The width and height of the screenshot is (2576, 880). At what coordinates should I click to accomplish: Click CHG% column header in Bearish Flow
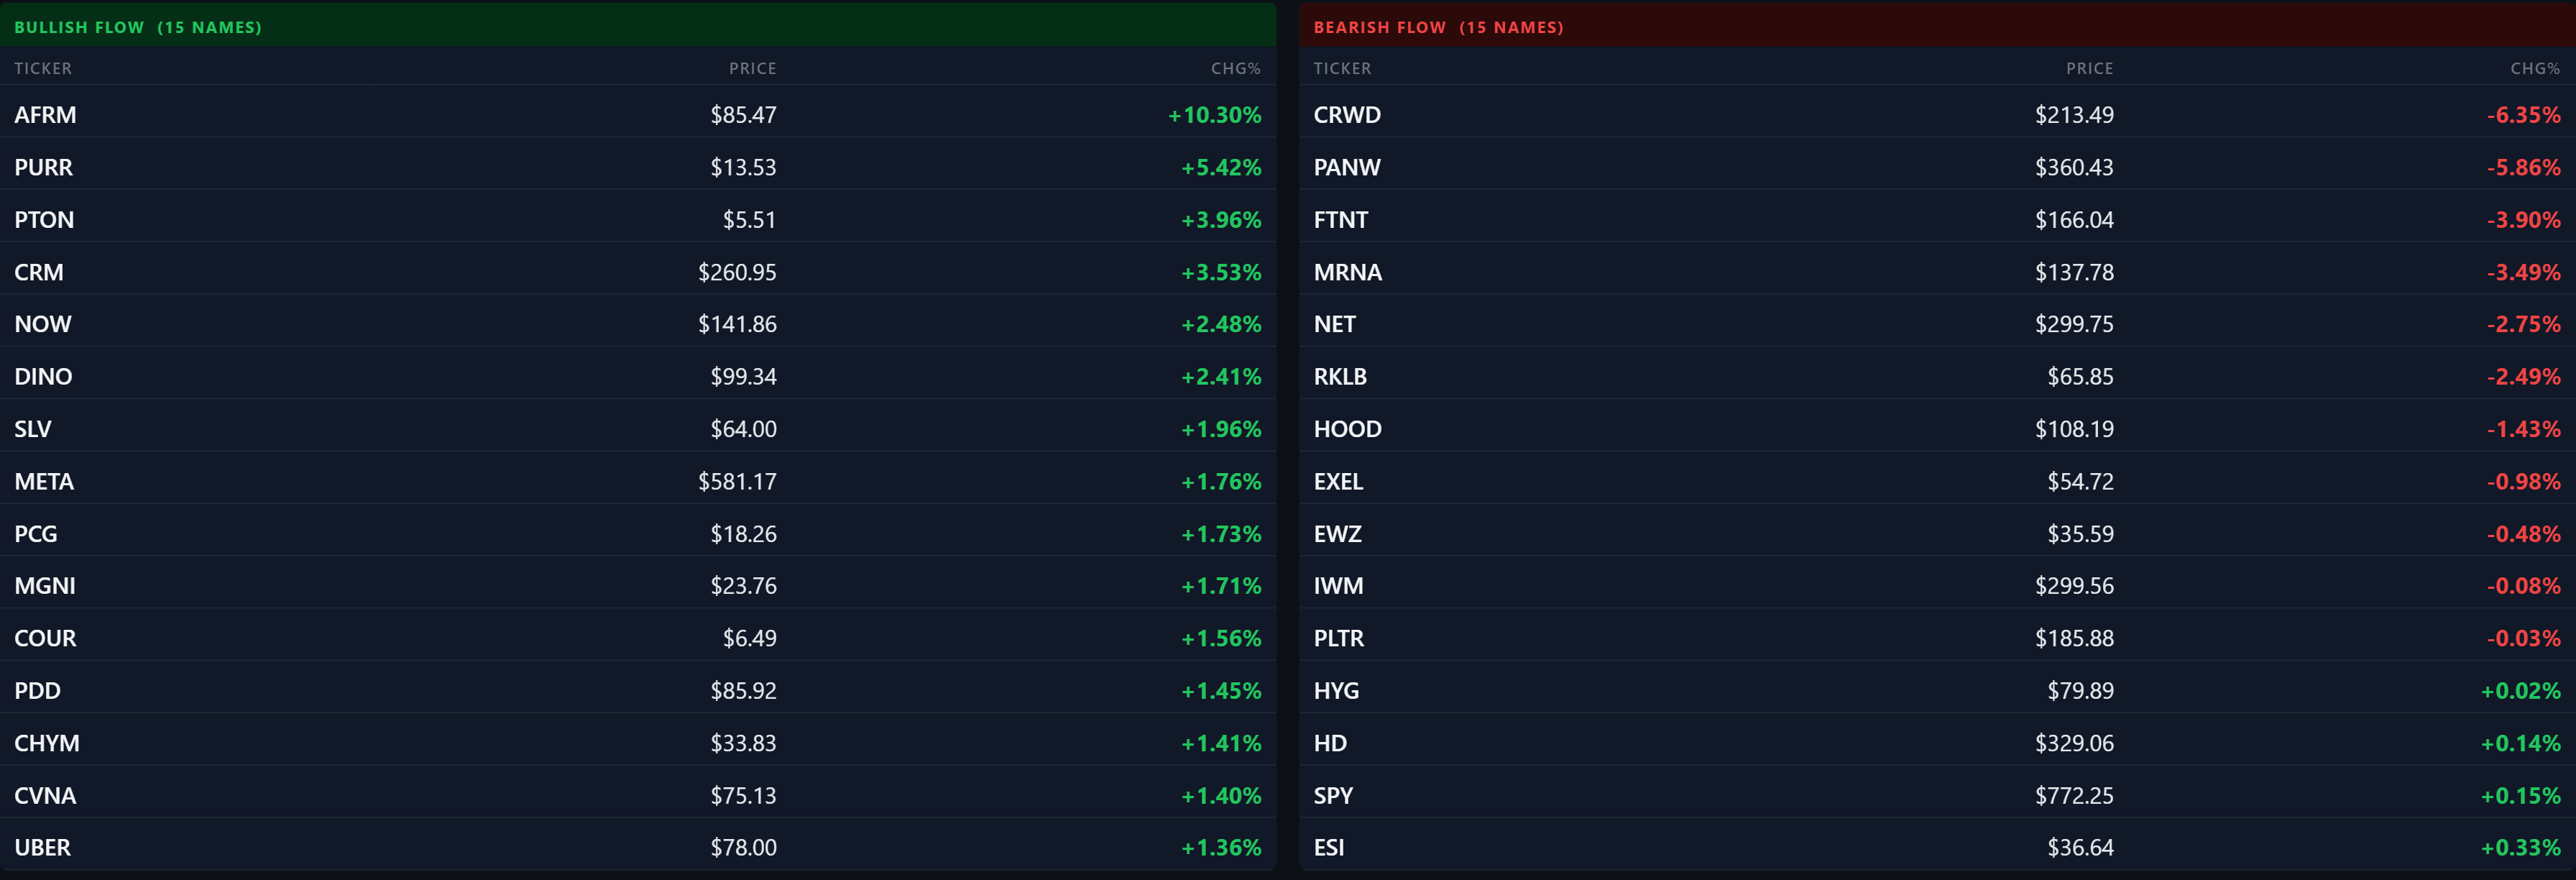point(2535,68)
